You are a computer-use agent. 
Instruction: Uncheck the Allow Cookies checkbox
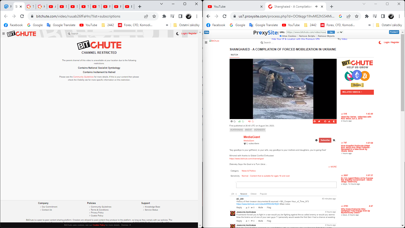pyautogui.click(x=281, y=36)
